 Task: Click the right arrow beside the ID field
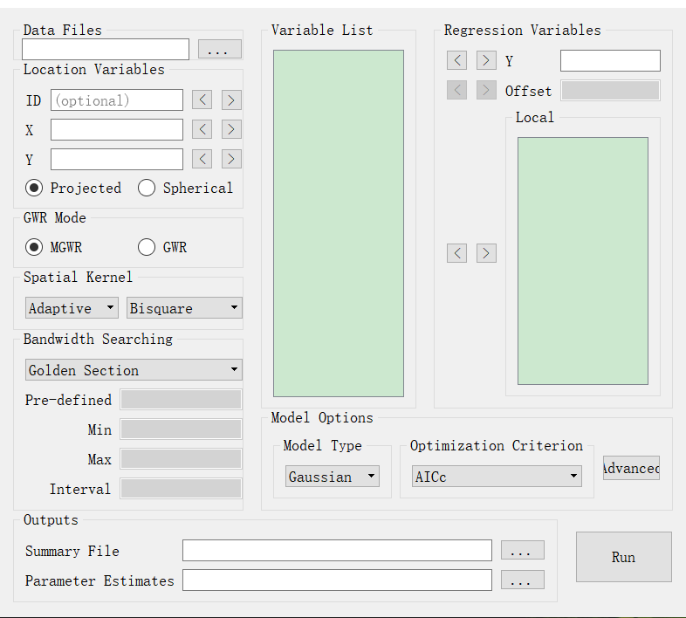(231, 100)
